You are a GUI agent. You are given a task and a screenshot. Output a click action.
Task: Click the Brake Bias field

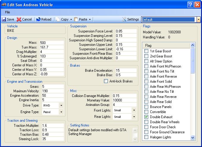click(126, 75)
